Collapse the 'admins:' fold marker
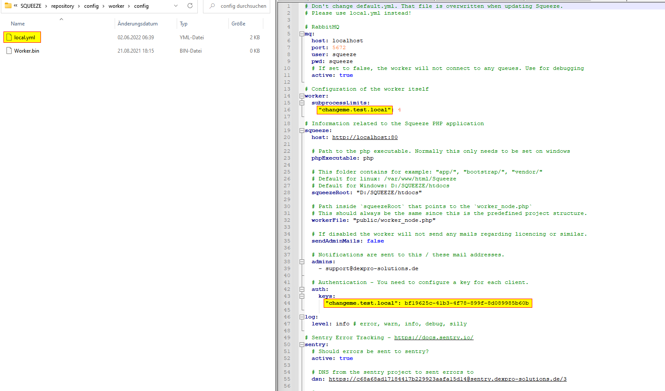This screenshot has width=665, height=391. click(x=302, y=262)
